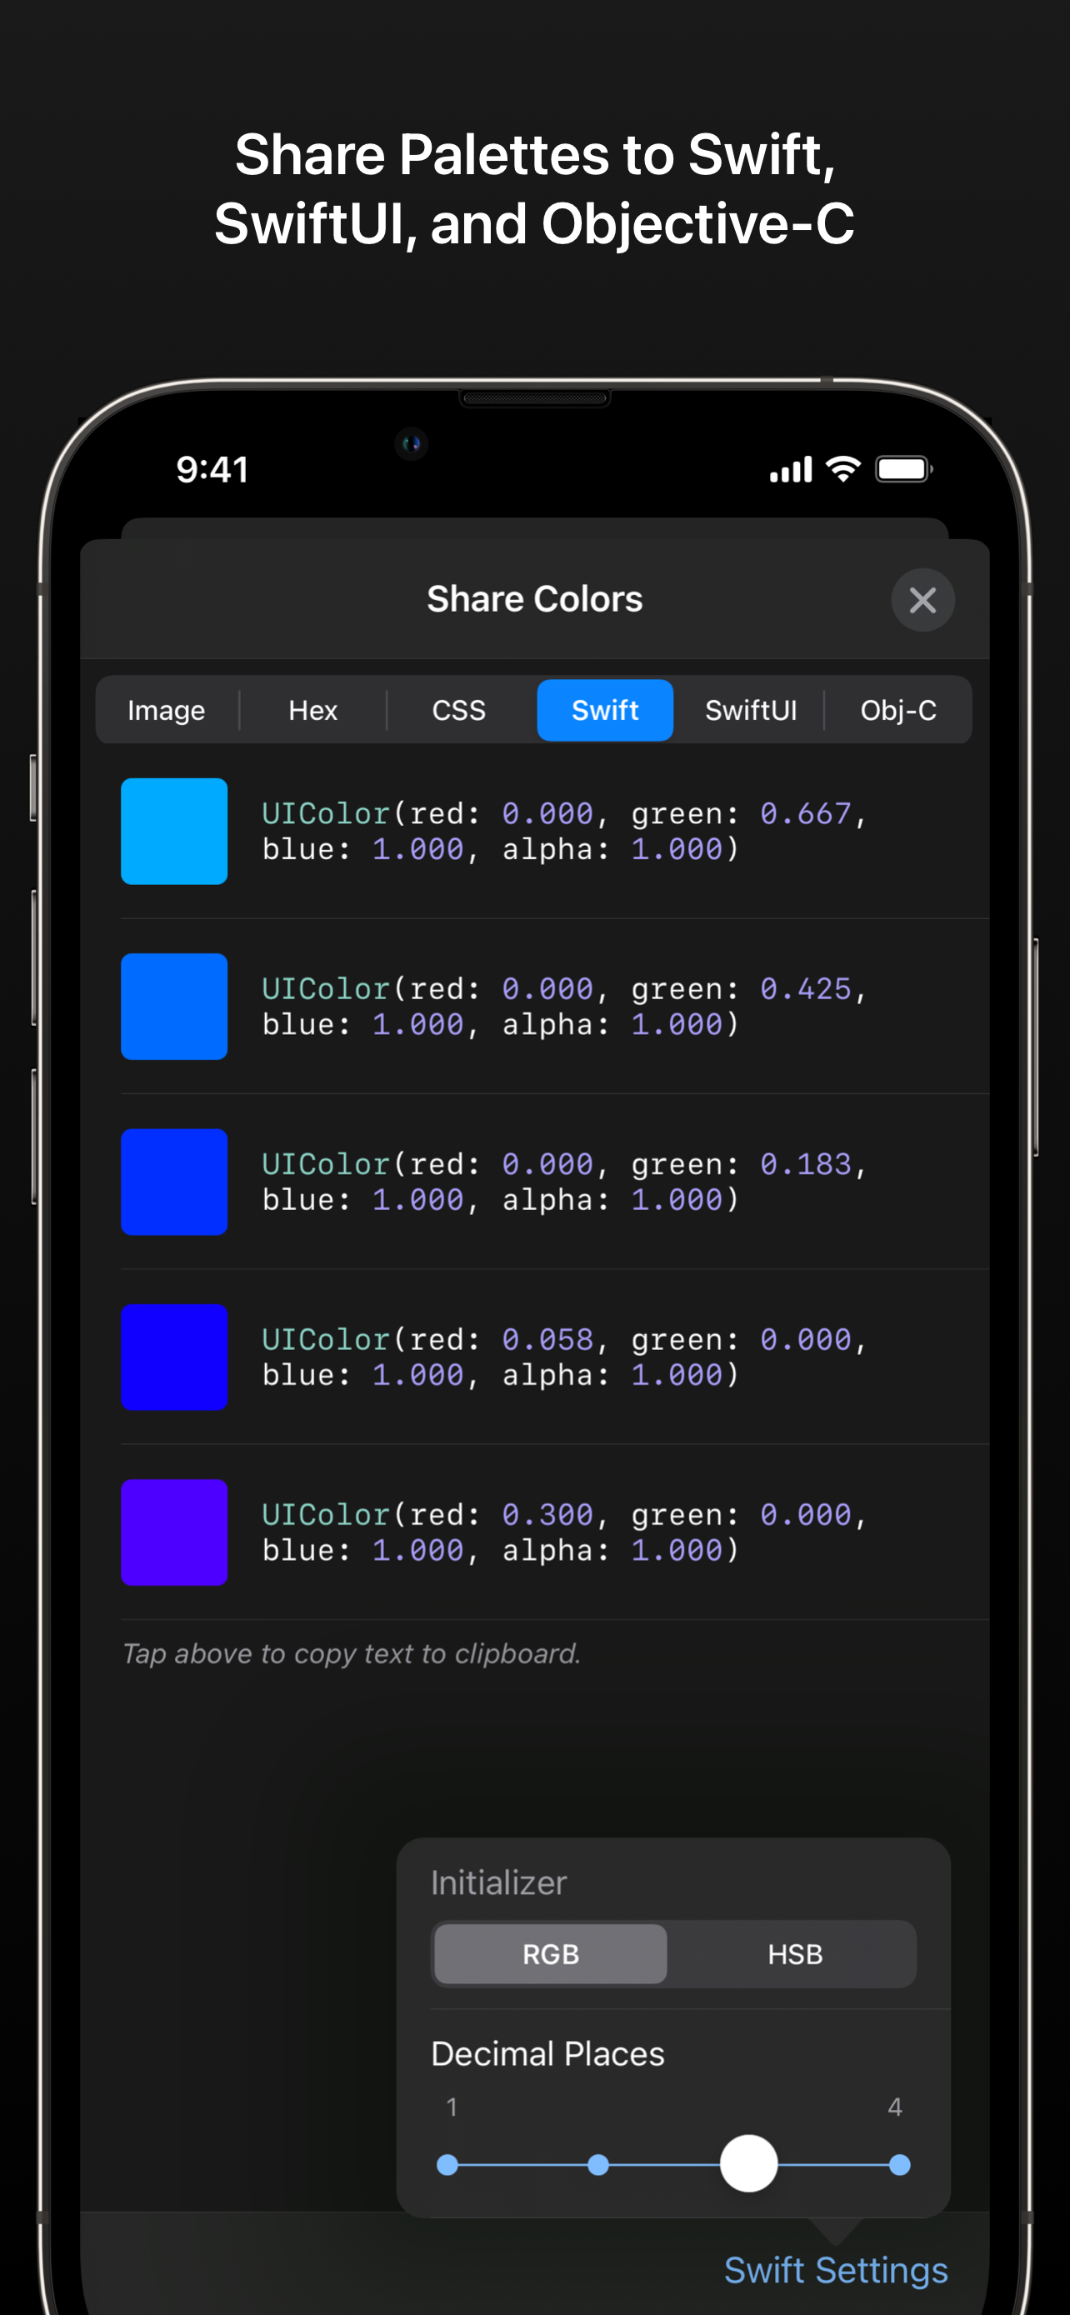
Task: Close the Share Colors sheet
Action: pos(922,599)
